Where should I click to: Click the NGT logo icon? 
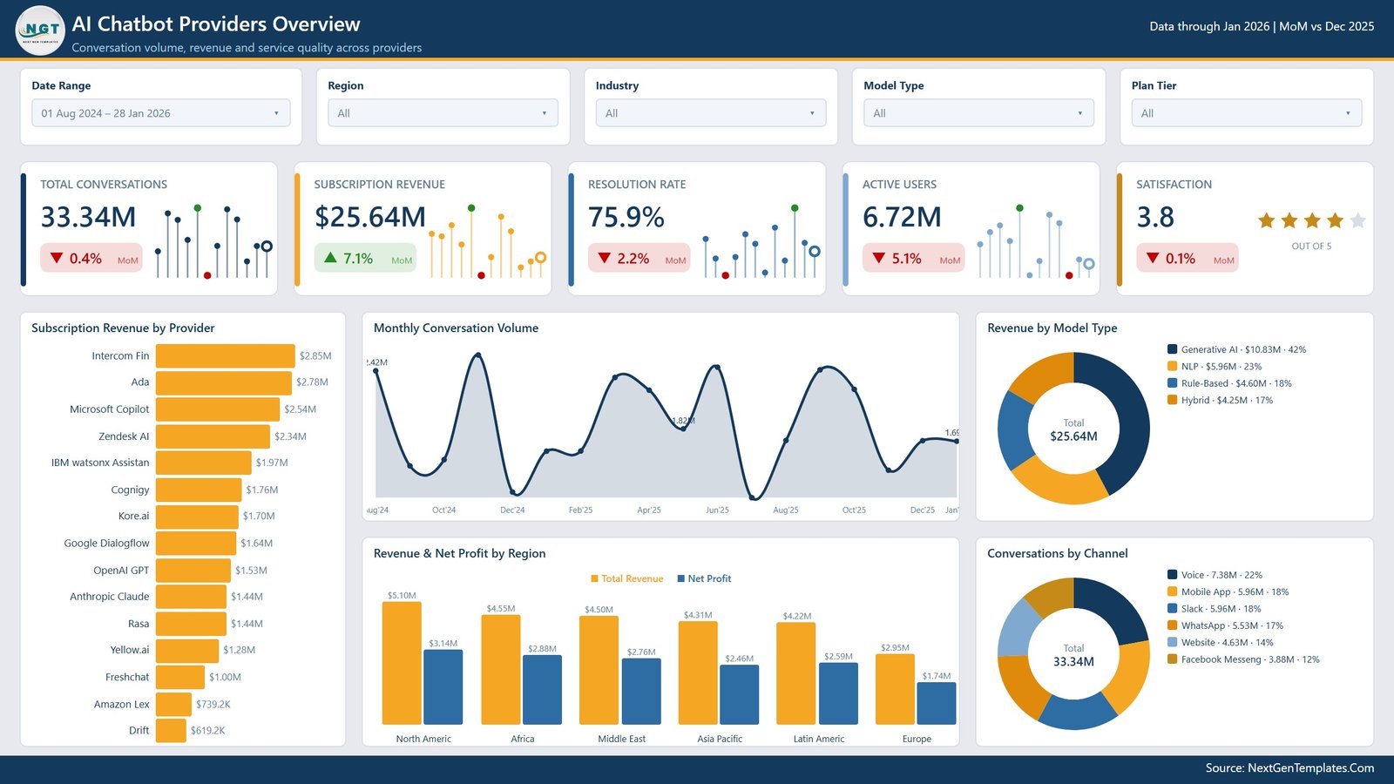tap(40, 30)
